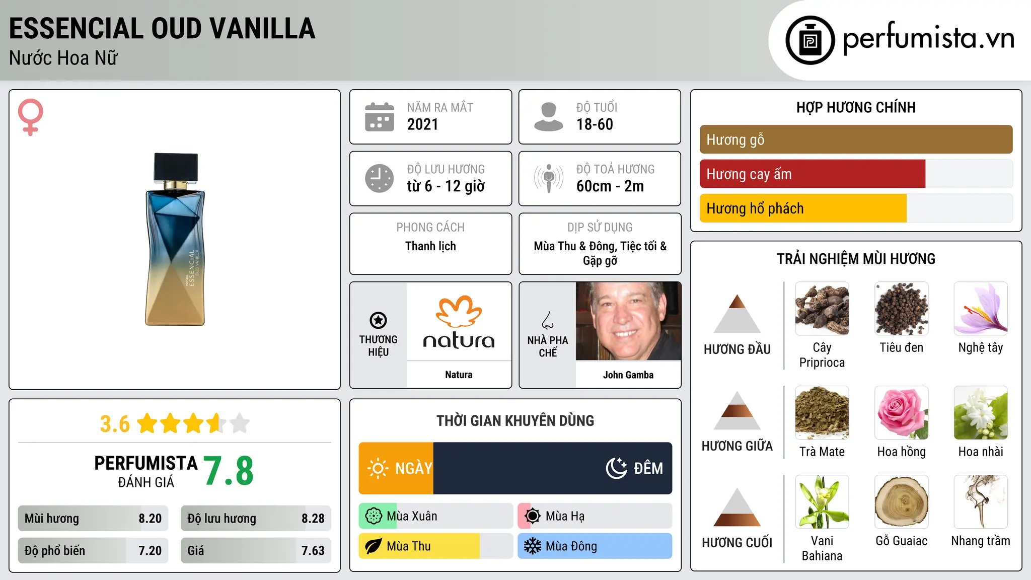
Task: Click the person icon beside Độ tuổi
Action: click(x=548, y=117)
